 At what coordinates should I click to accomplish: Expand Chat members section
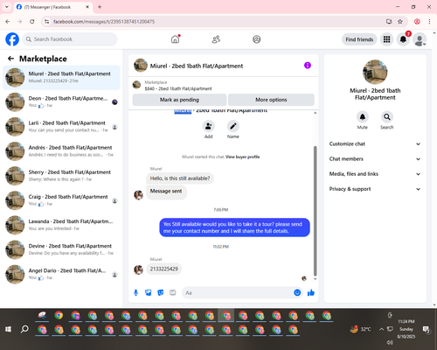click(375, 159)
